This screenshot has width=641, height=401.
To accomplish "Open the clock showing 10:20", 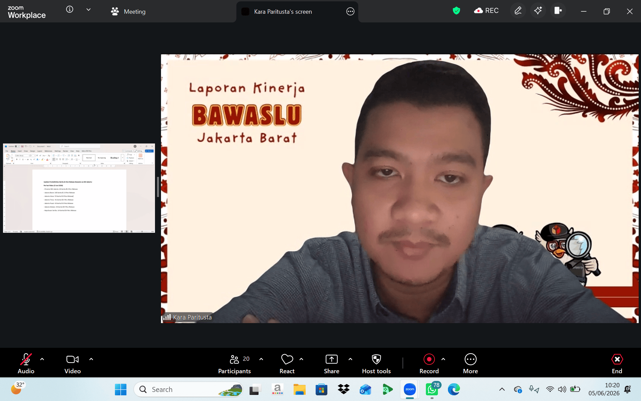I will [604, 389].
